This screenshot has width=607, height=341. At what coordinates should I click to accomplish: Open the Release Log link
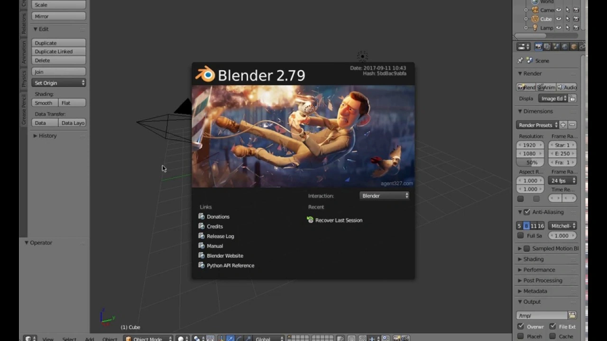coord(220,236)
